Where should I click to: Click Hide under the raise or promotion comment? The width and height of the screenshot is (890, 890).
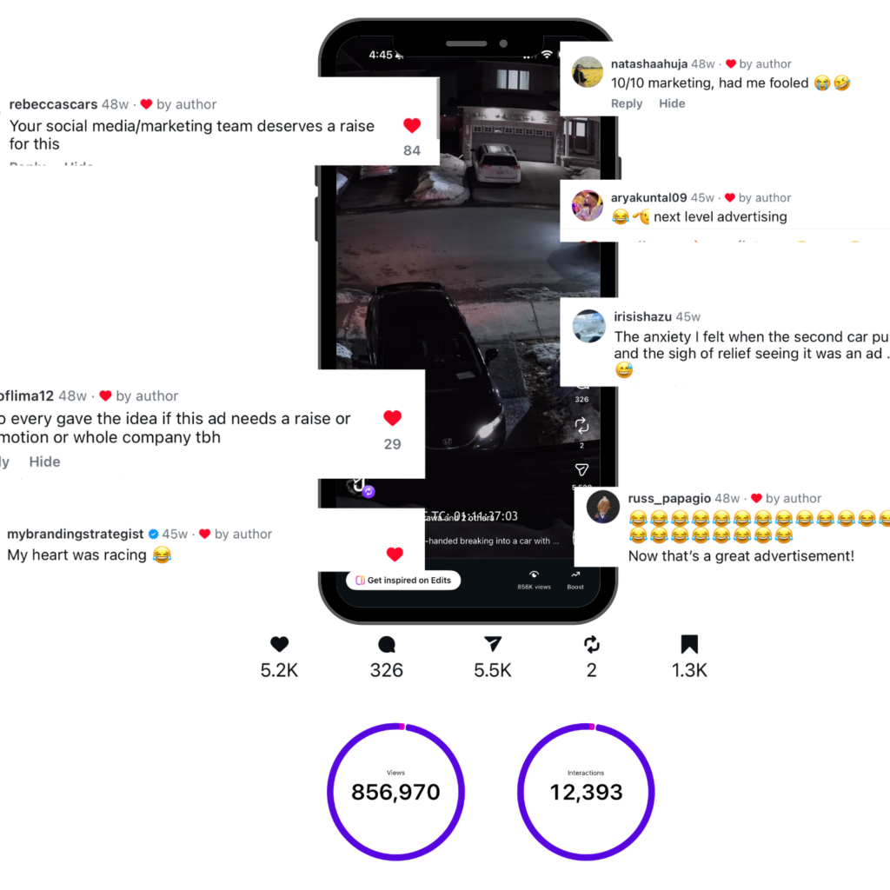click(45, 462)
